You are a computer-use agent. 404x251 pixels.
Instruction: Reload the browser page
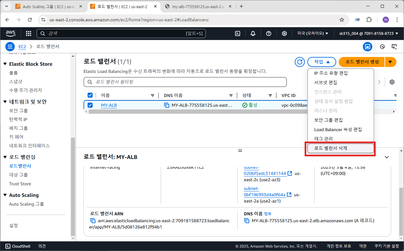point(30,19)
